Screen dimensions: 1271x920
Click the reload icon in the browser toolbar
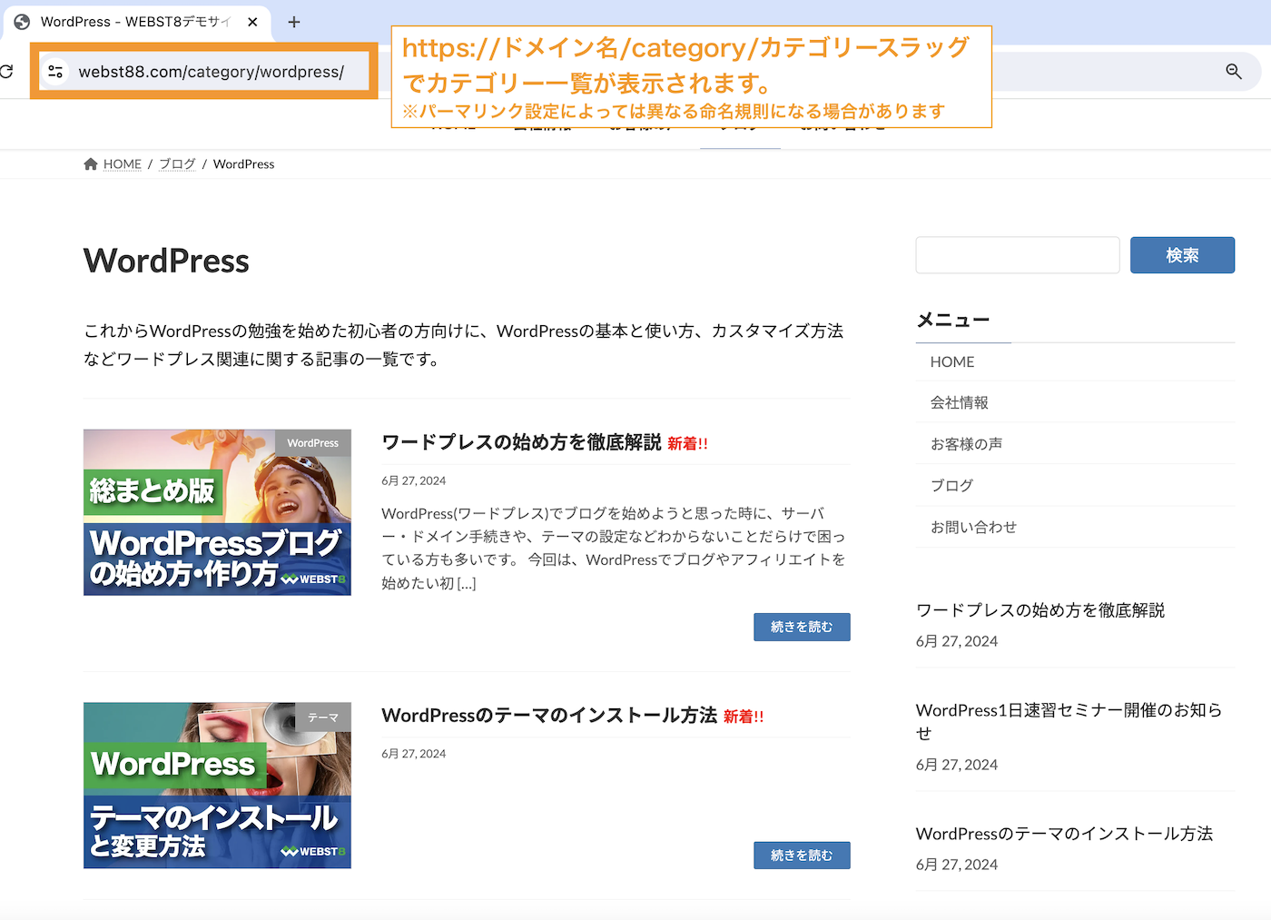6,71
